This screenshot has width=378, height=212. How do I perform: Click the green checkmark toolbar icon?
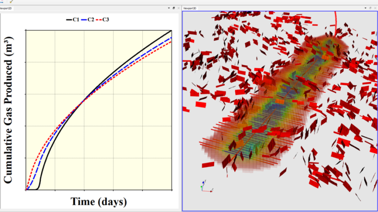(x=11, y=2)
